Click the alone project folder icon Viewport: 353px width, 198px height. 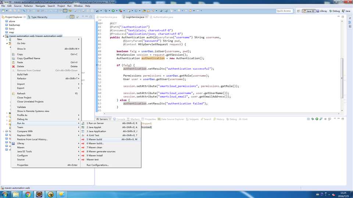[7, 21]
